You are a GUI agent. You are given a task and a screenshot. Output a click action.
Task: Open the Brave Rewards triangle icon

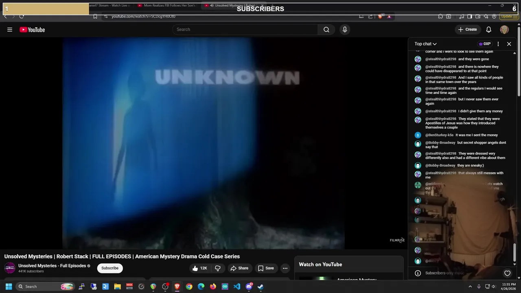coord(389,16)
